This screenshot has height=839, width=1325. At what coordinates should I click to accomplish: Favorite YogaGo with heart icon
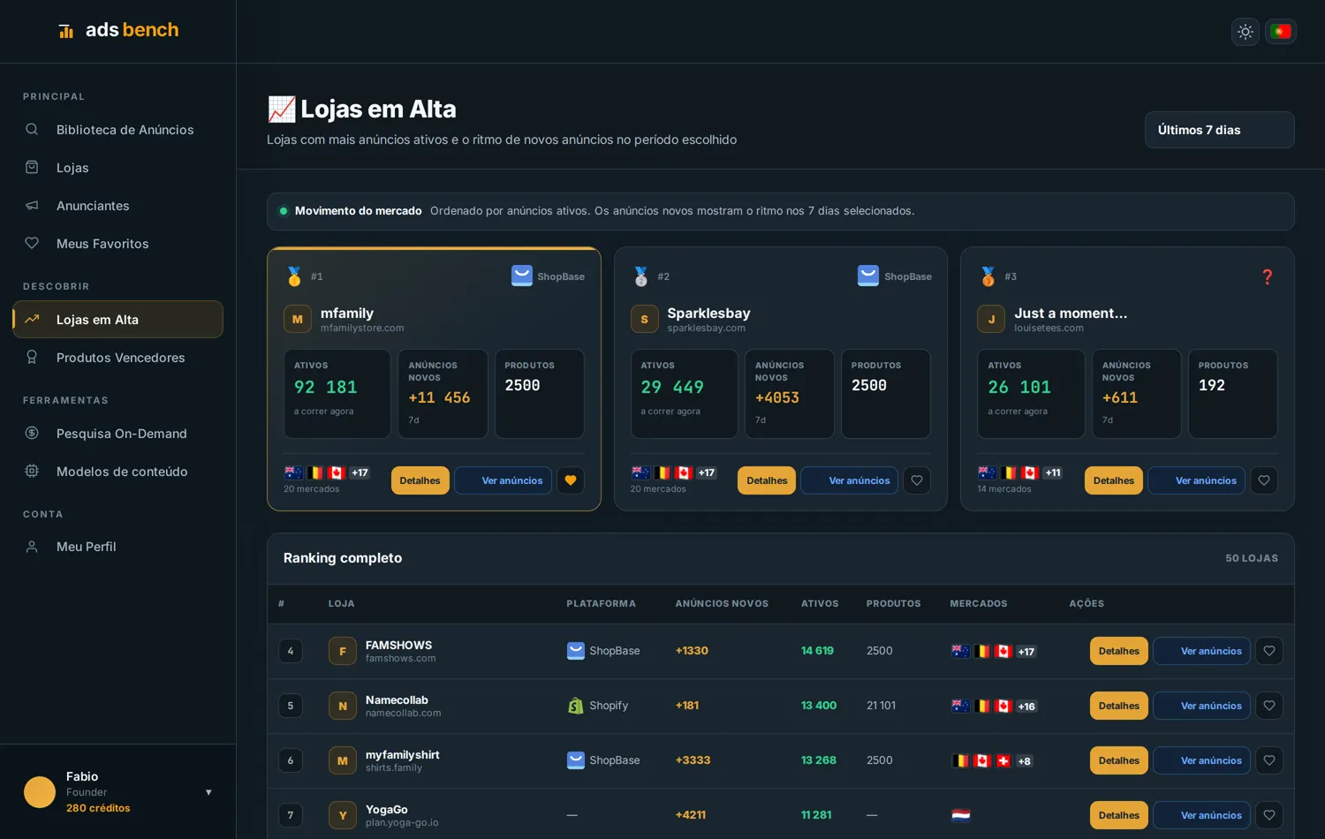click(x=1269, y=815)
